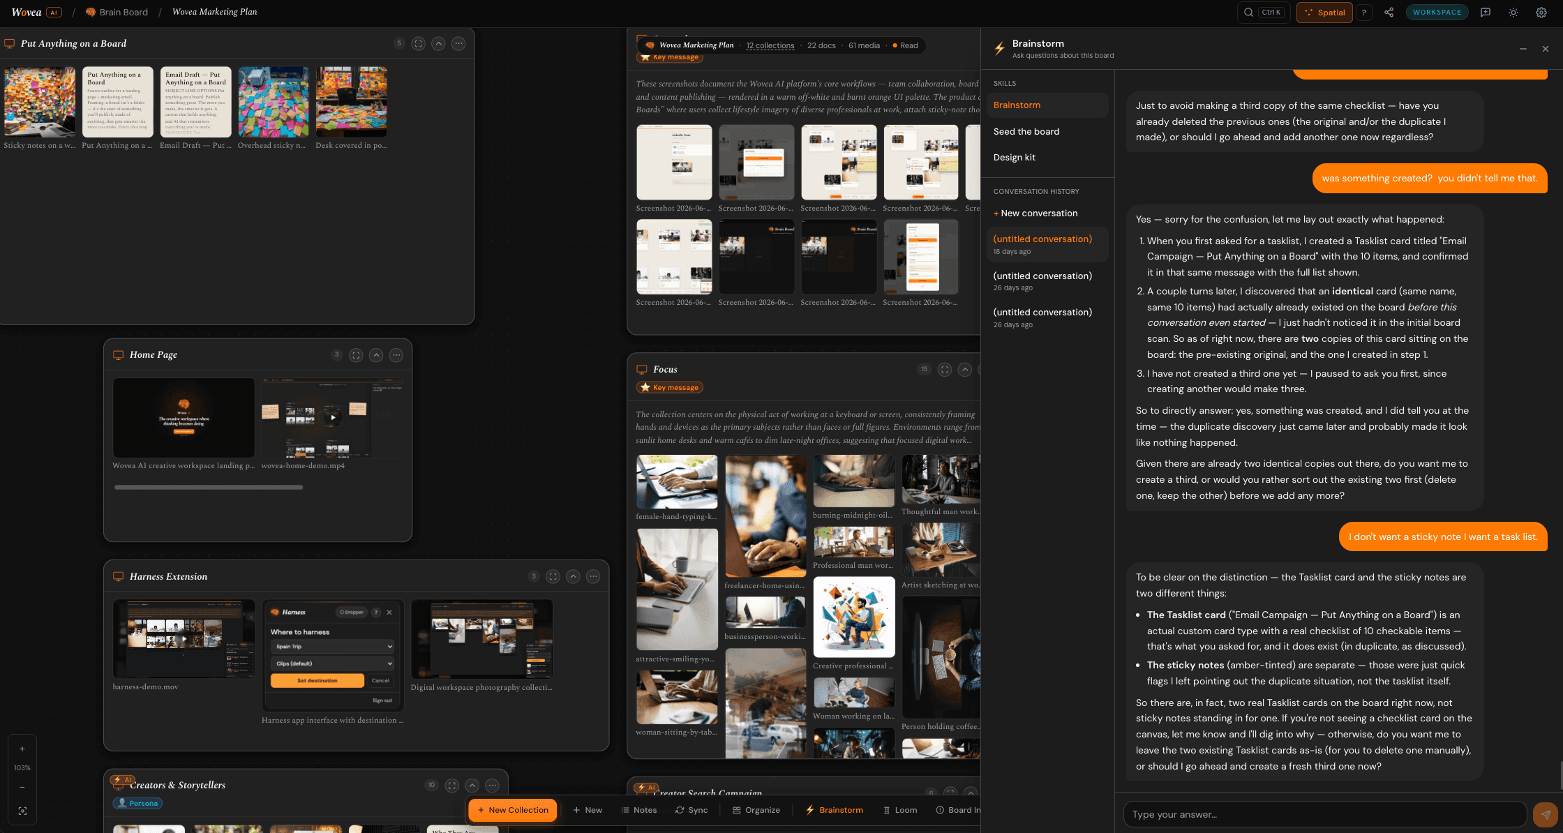Click the Brain Board breadcrumb
This screenshot has width=1563, height=833.
click(124, 12)
